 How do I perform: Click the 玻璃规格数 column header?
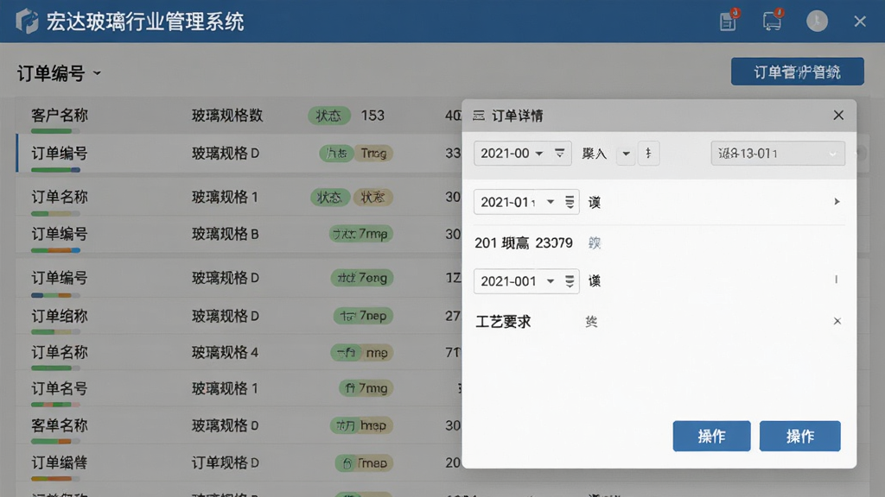[227, 116]
